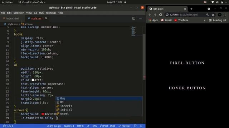Open the Visual Studio Code app menu
Screen dimensions: 229x128
click(32, 2)
